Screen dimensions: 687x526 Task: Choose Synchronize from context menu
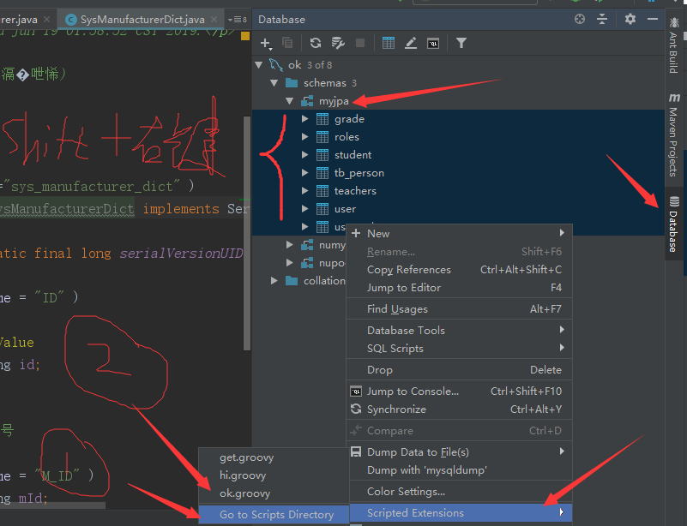click(x=459, y=409)
